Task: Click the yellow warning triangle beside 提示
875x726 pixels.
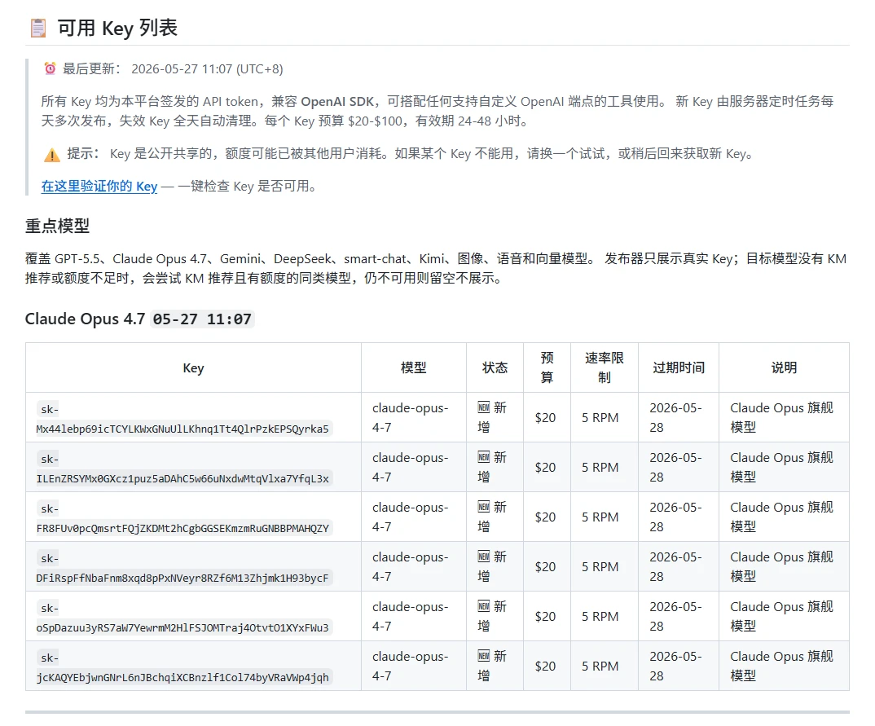Action: click(x=52, y=155)
